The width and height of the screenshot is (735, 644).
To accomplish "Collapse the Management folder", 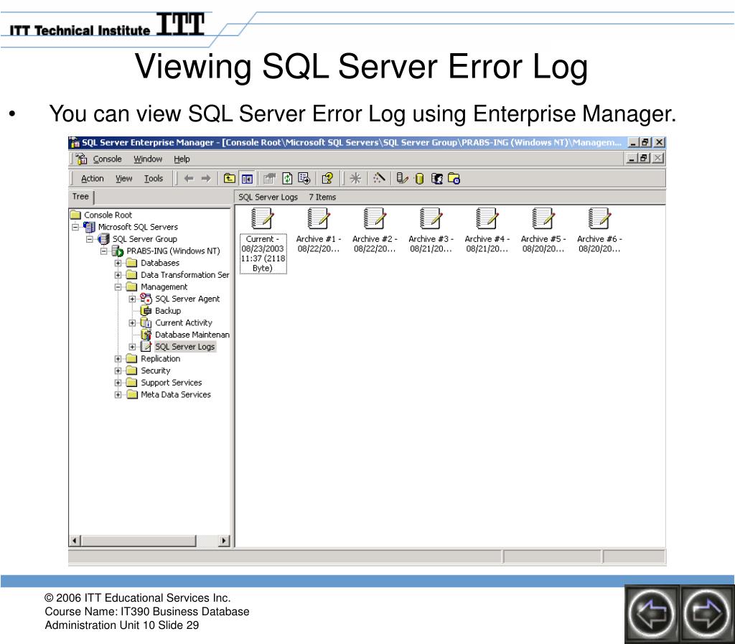I will (x=118, y=287).
